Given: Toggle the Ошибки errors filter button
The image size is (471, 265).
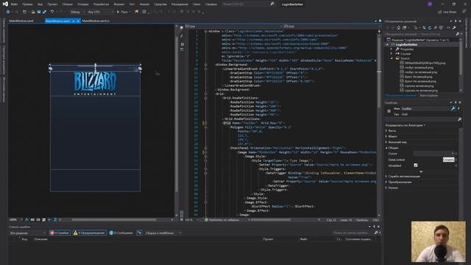Looking at the screenshot, I should [x=60, y=233].
